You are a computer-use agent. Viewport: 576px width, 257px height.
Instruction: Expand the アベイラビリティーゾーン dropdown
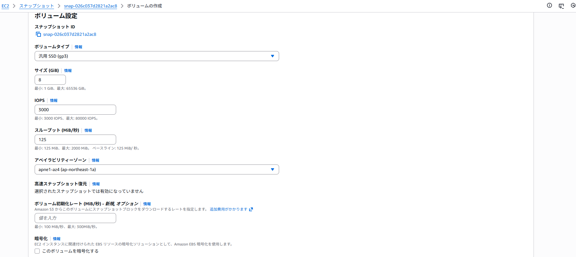click(156, 169)
